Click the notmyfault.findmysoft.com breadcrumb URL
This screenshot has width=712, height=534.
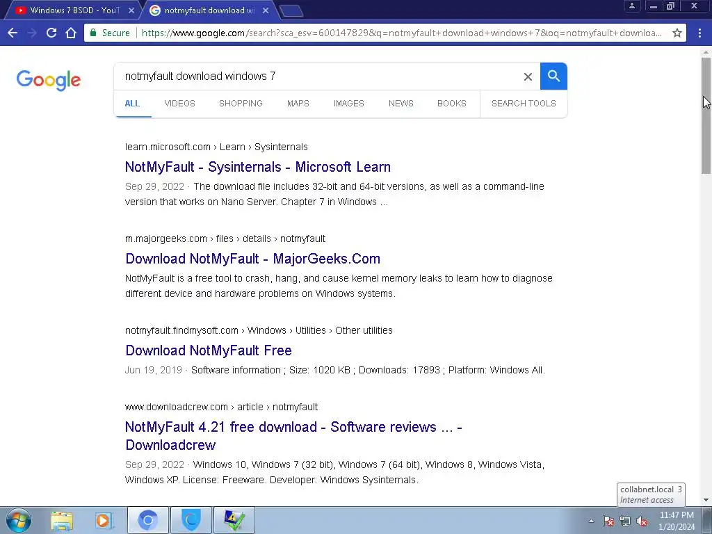point(259,330)
